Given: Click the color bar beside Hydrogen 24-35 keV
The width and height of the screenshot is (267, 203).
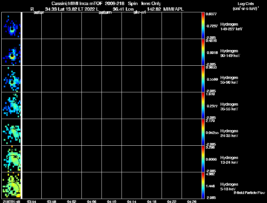Looking at the screenshot, I should tap(203, 132).
